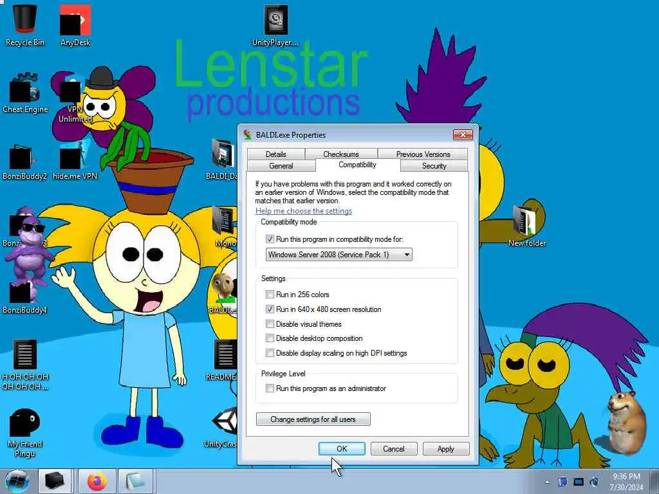Open the taskbar clock showing 9:36 PM
Viewport: 659px width, 494px height.
626,482
